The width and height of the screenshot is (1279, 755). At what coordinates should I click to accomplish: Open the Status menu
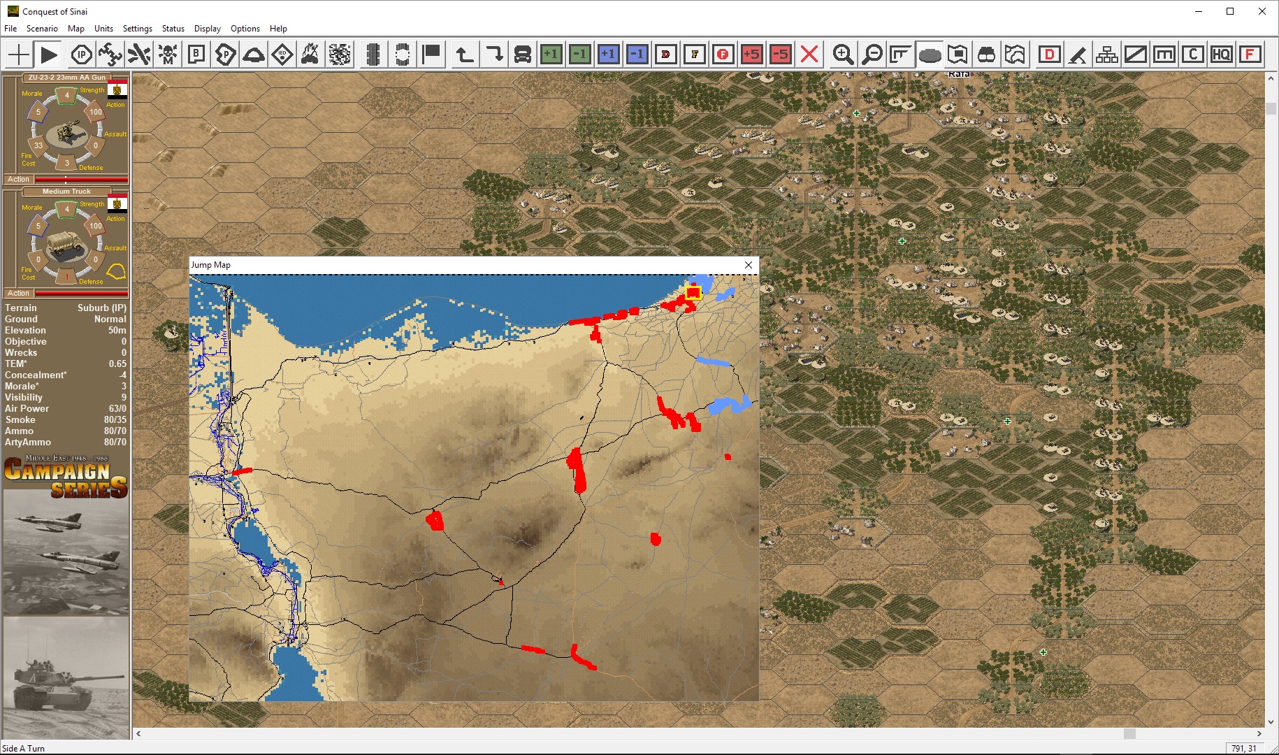[x=173, y=29]
